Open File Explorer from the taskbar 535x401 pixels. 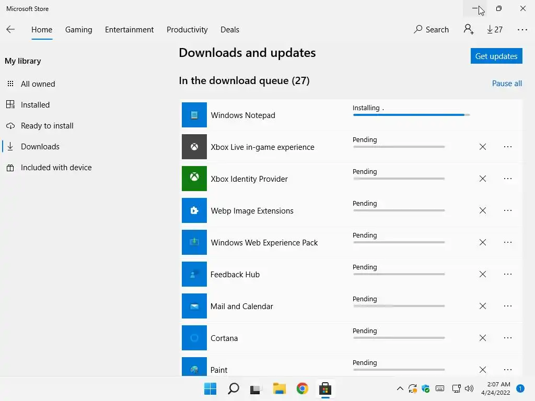(x=279, y=388)
